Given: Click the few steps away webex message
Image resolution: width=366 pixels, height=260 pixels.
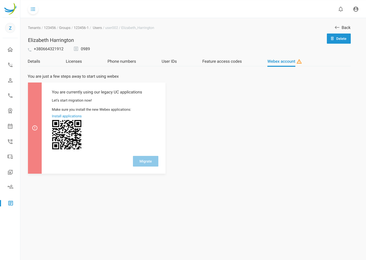Looking at the screenshot, I should 73,76.
